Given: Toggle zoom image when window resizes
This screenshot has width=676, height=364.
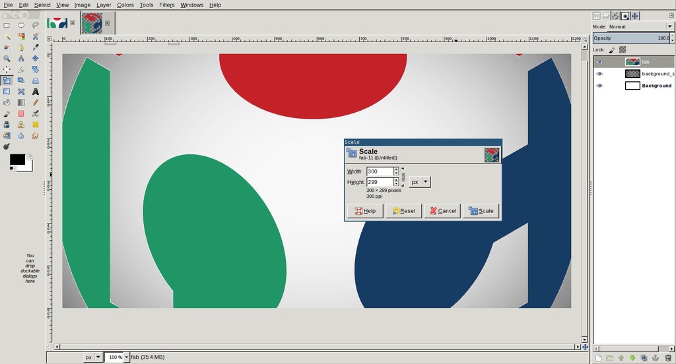Looking at the screenshot, I should pos(585,39).
